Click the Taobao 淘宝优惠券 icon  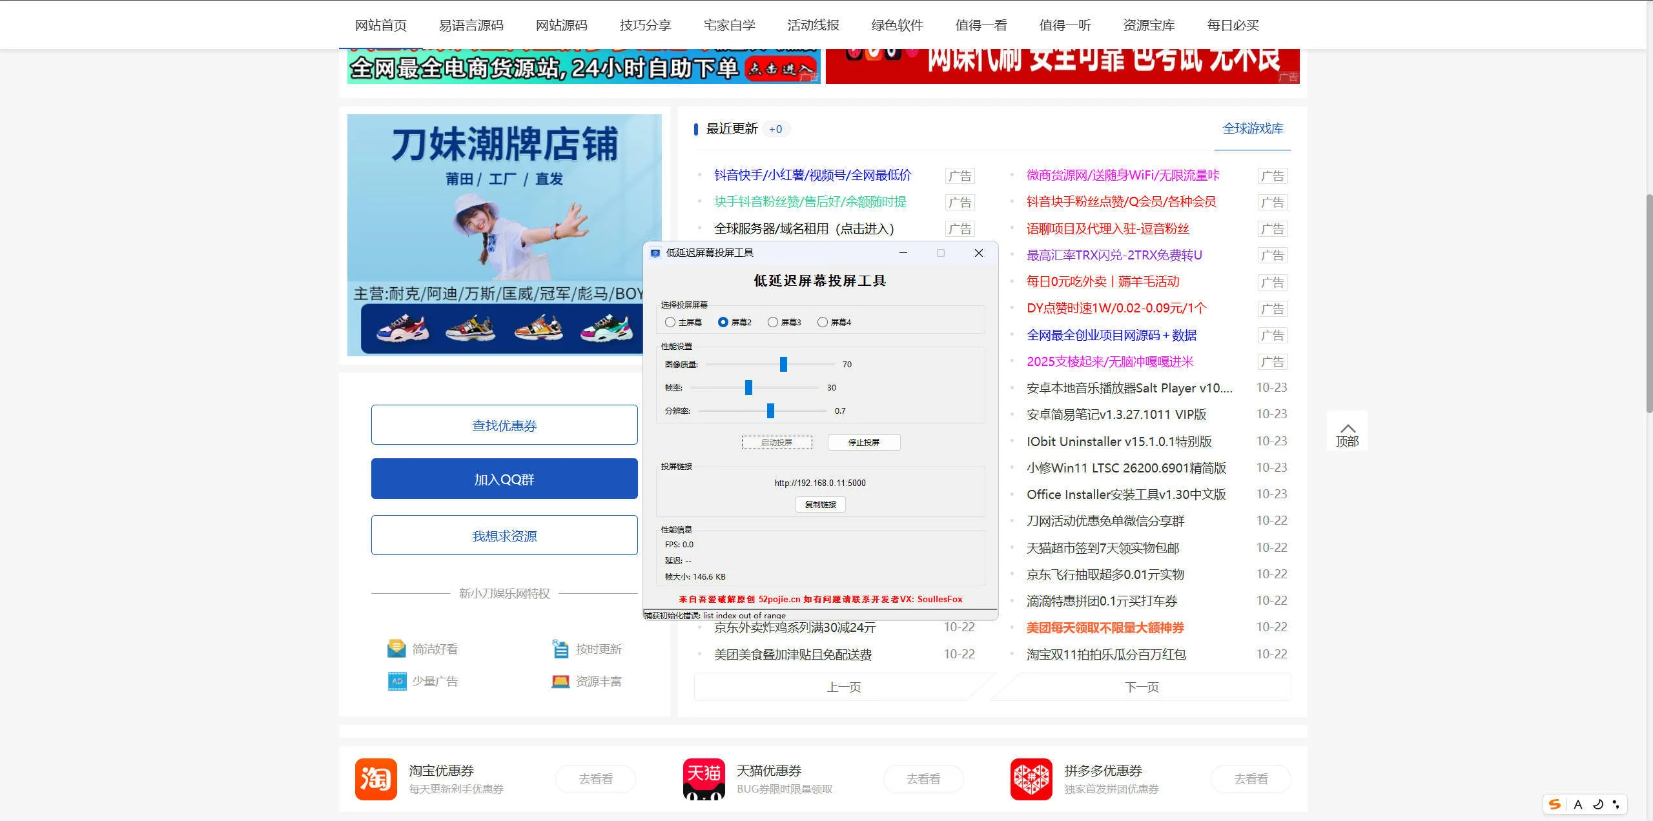pyautogui.click(x=376, y=779)
